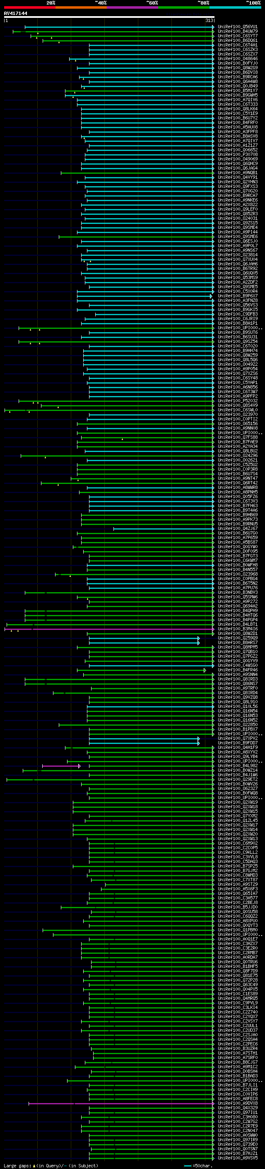Image resolution: width=265 pixels, height=1169 pixels.
Task: Click the UniRef100_B8ARS7 hit label
Action: click(x=238, y=643)
